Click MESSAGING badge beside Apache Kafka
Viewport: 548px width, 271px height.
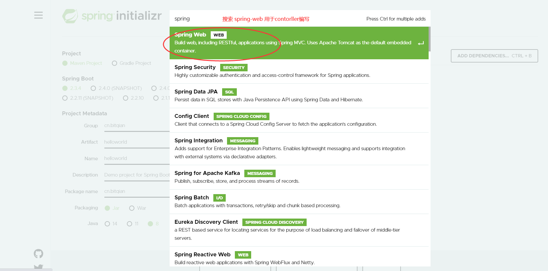click(260, 173)
